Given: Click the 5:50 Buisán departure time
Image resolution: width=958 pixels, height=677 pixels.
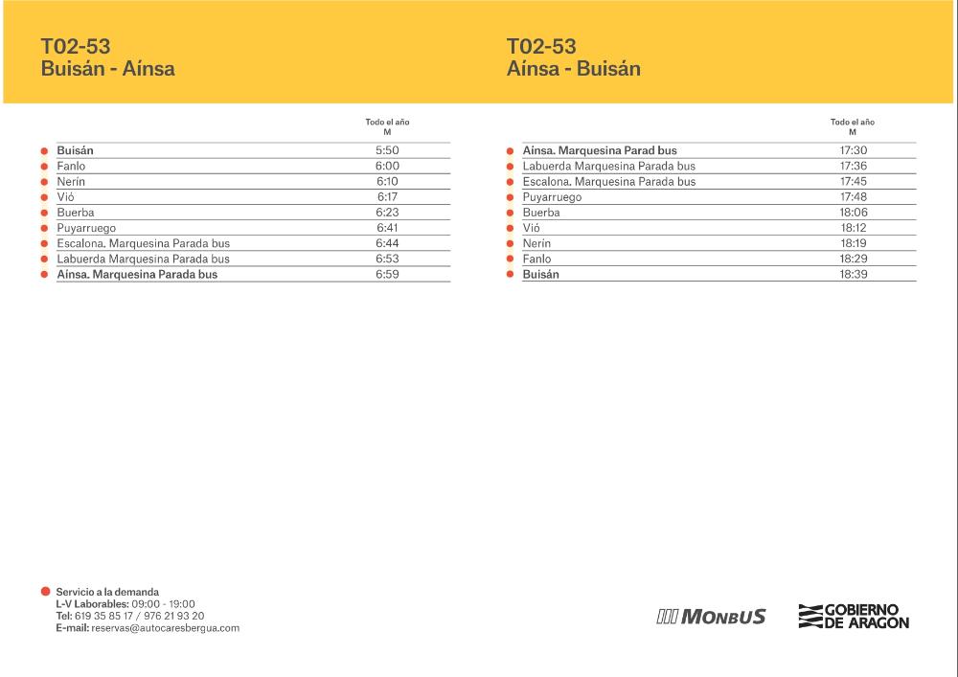Looking at the screenshot, I should (387, 150).
